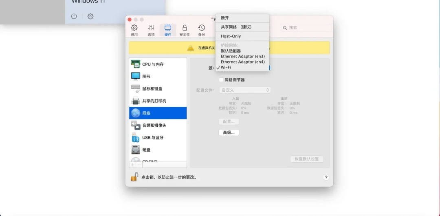This screenshot has height=216, width=440.
Task: Toggle the 网络调节器 checkbox
Action: point(221,80)
